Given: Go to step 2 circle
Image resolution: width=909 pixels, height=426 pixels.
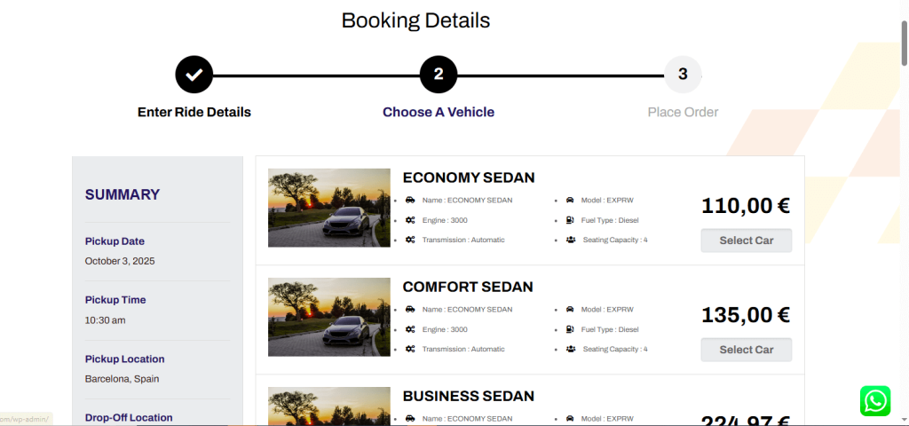Looking at the screenshot, I should pos(439,75).
